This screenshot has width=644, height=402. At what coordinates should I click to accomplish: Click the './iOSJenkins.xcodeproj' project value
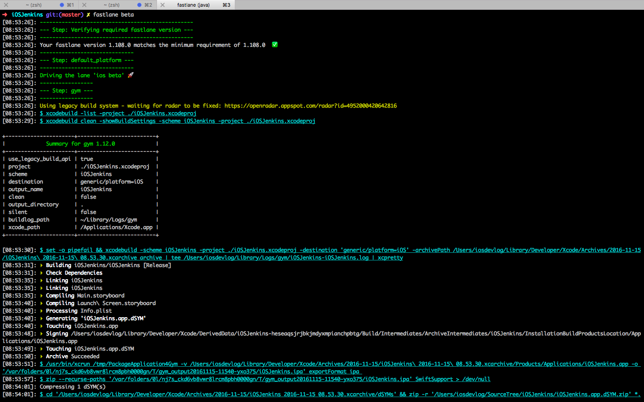(x=115, y=167)
